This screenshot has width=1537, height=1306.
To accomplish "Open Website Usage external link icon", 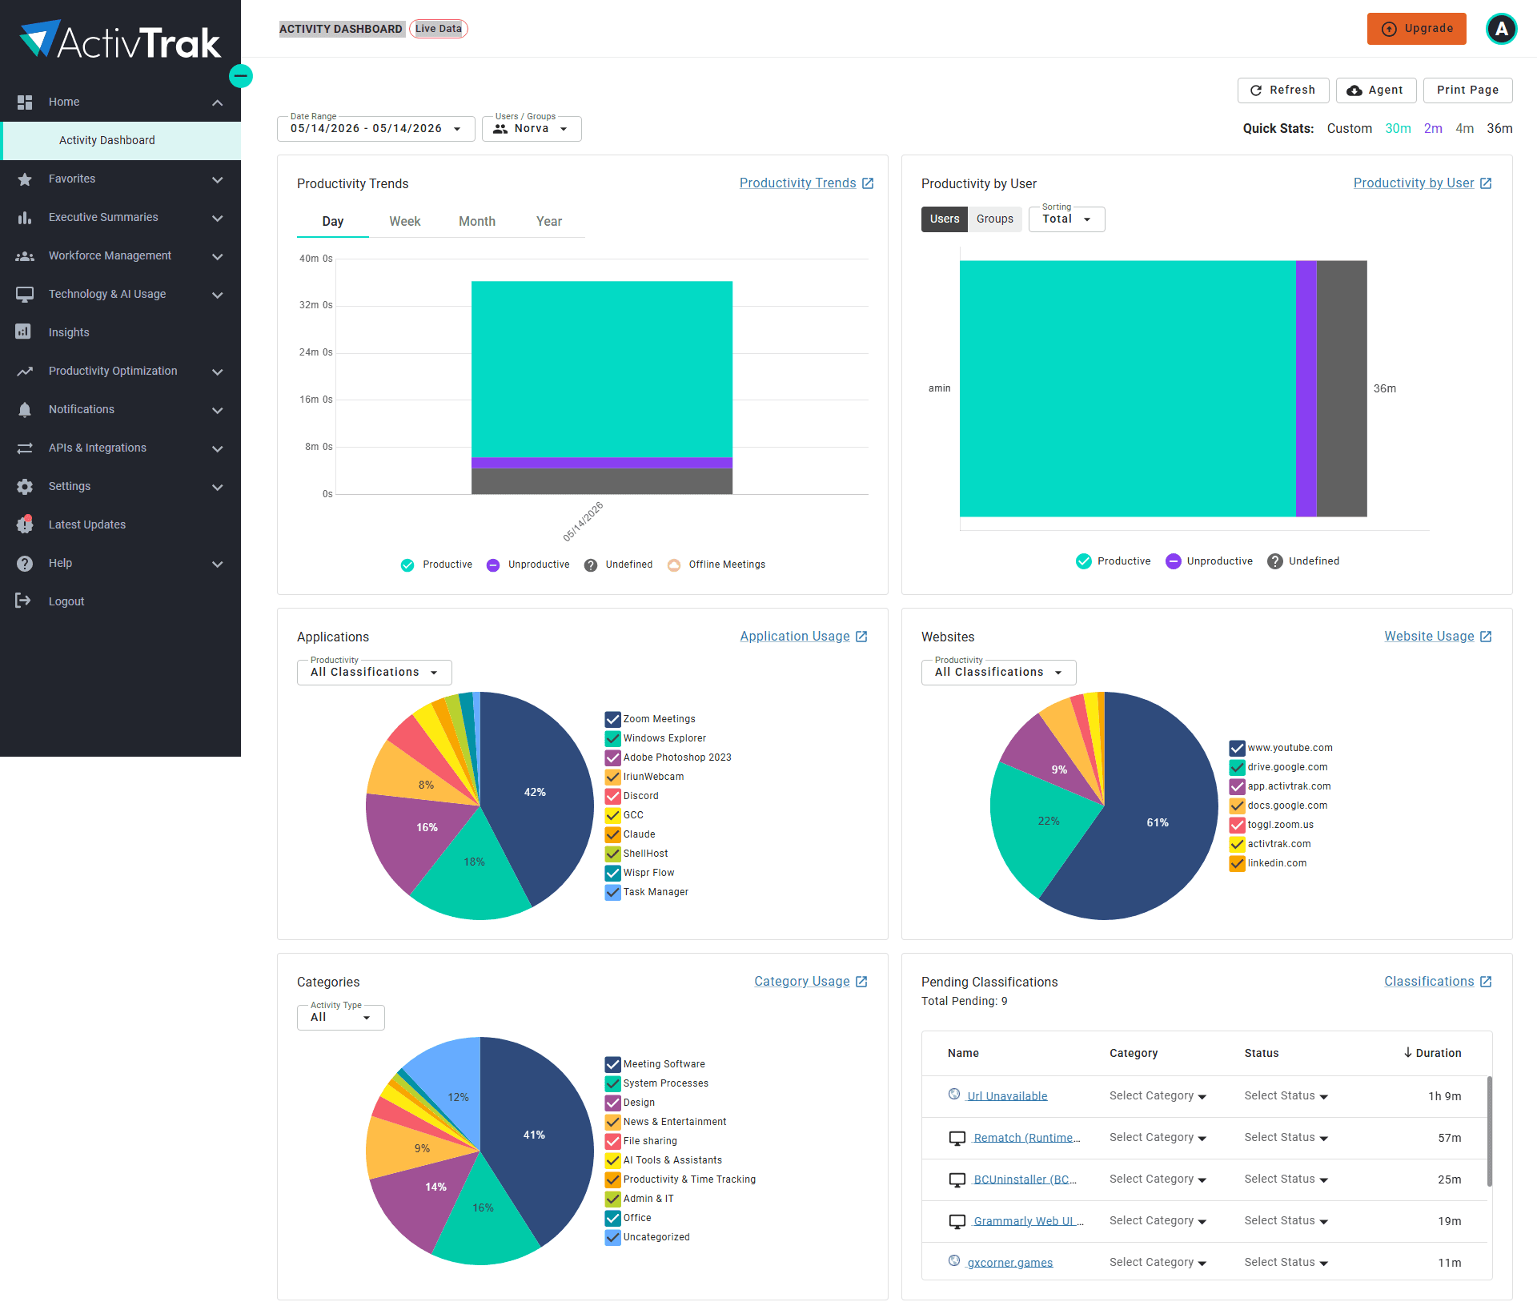I will coord(1486,637).
